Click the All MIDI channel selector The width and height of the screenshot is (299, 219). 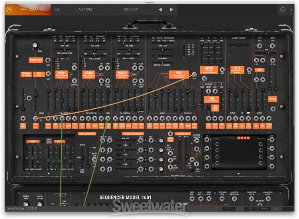tap(250, 209)
